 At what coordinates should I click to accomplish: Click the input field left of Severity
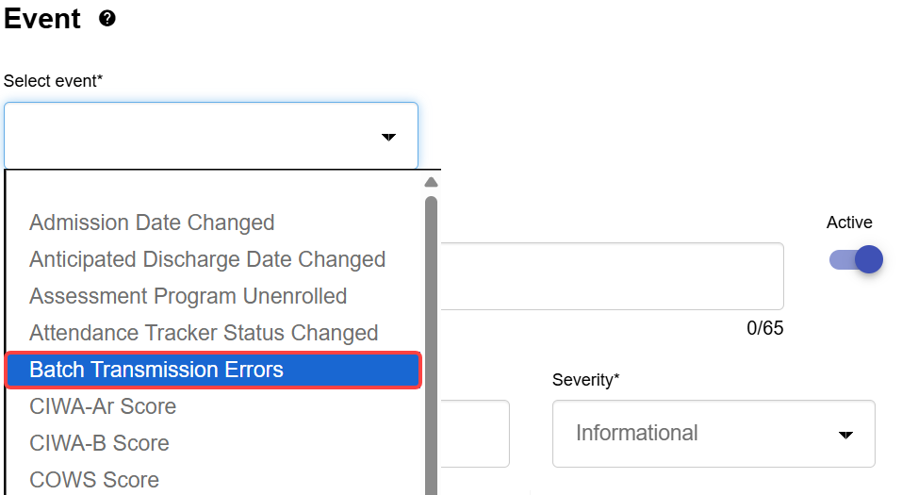(475, 434)
